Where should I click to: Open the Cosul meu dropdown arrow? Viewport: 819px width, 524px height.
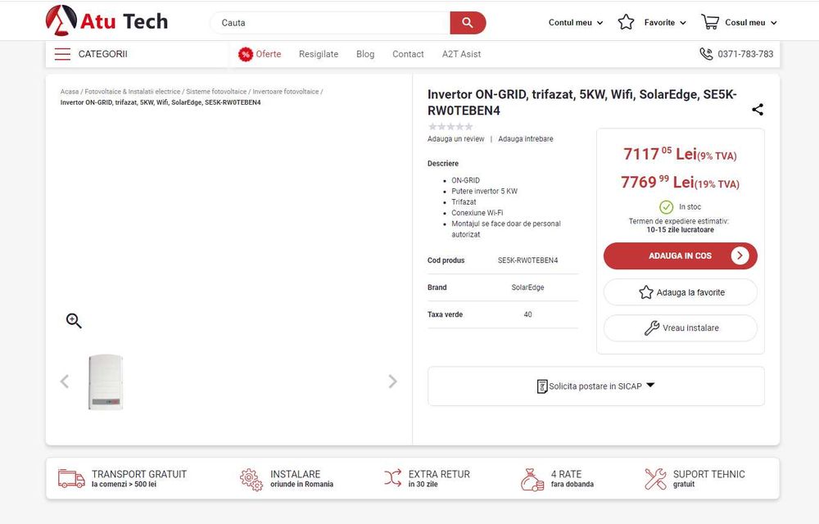[774, 23]
